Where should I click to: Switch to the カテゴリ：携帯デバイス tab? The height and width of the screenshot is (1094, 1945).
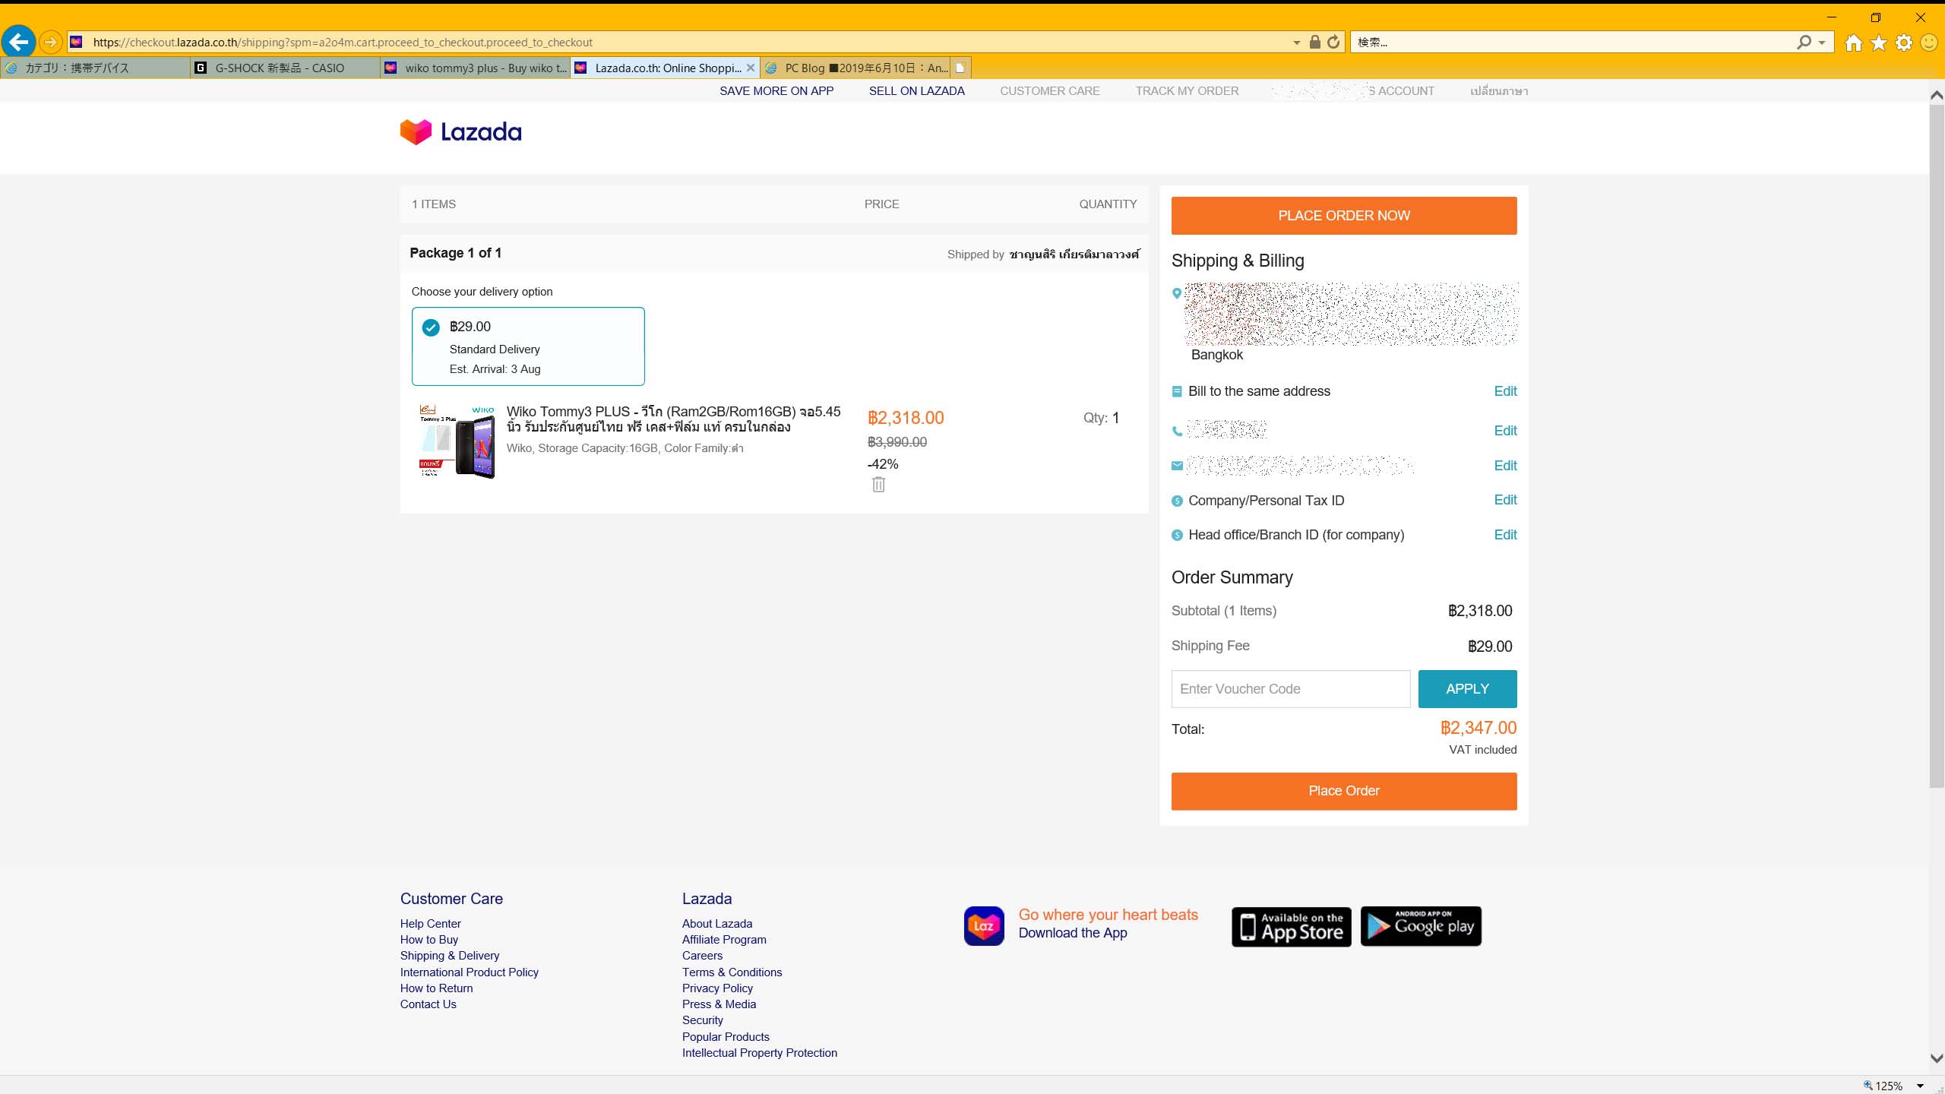point(95,68)
